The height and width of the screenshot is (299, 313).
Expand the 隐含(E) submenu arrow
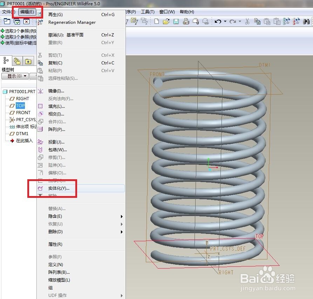click(x=122, y=216)
